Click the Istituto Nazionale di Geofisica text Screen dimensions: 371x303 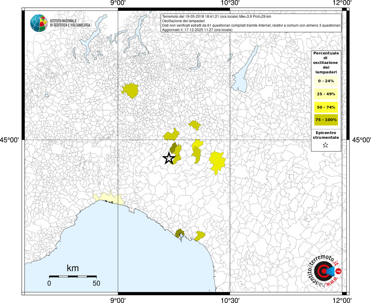coord(70,23)
